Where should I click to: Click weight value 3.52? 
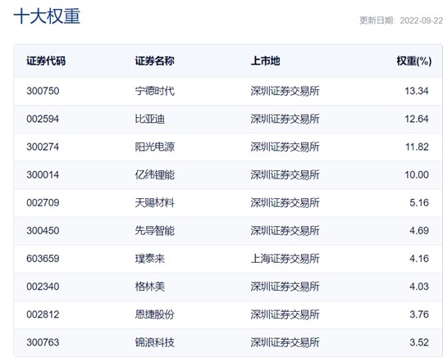419,342
